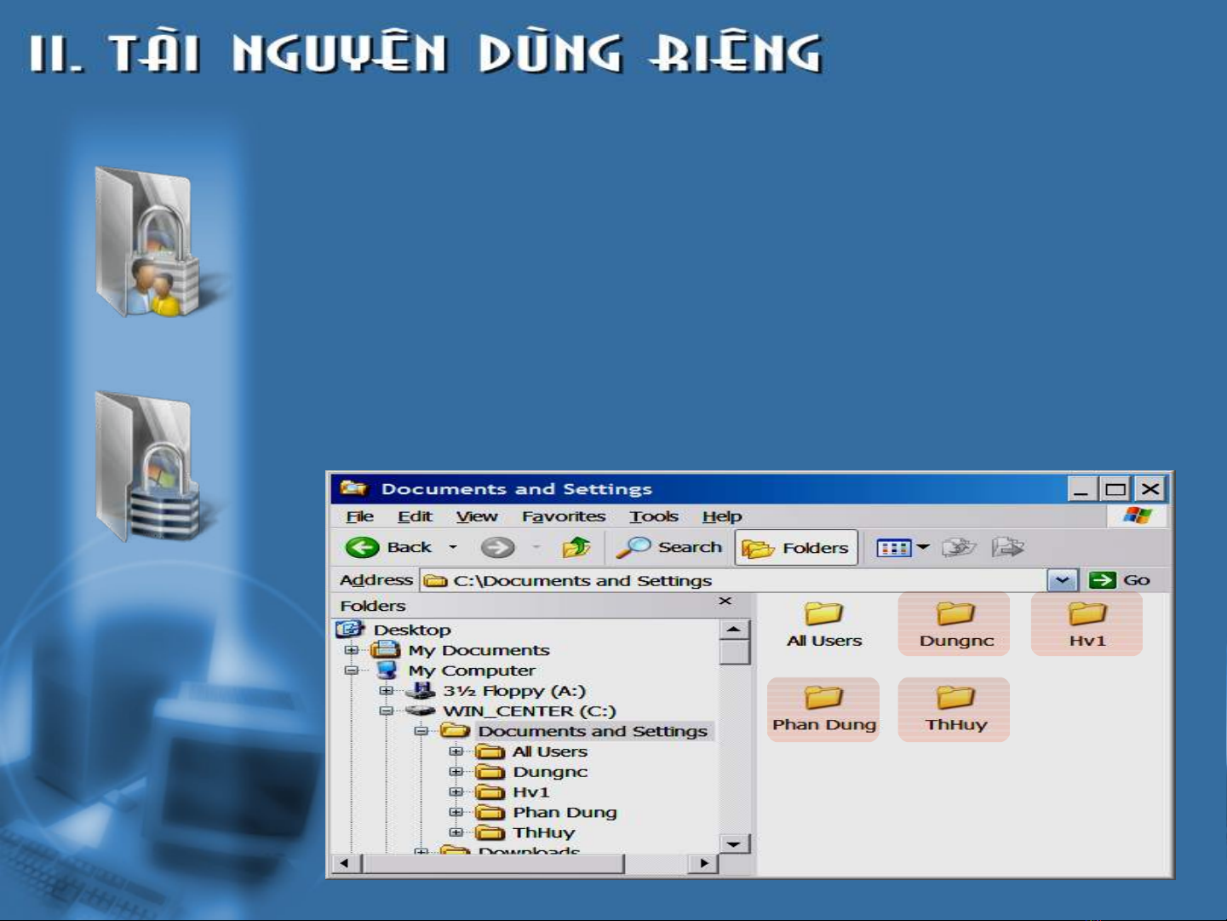This screenshot has height=921, width=1227.
Task: Click the folder tree scroll down arrow
Action: click(x=734, y=843)
